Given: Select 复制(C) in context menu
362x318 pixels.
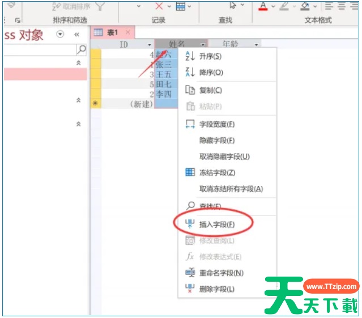Looking at the screenshot, I should click(x=211, y=90).
